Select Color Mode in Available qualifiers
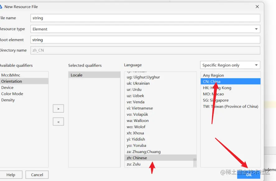 (24, 94)
